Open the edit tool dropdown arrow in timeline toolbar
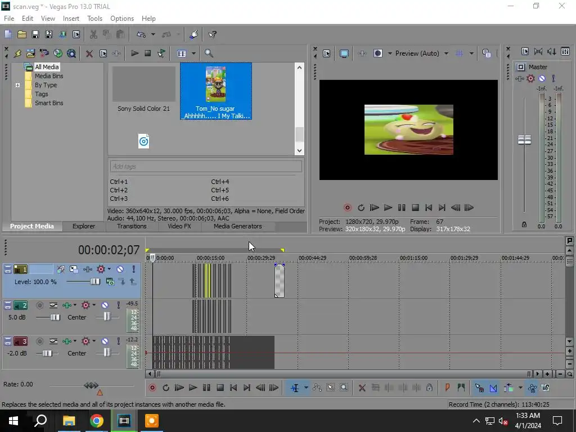Viewport: 576px width, 432px height. tap(305, 388)
